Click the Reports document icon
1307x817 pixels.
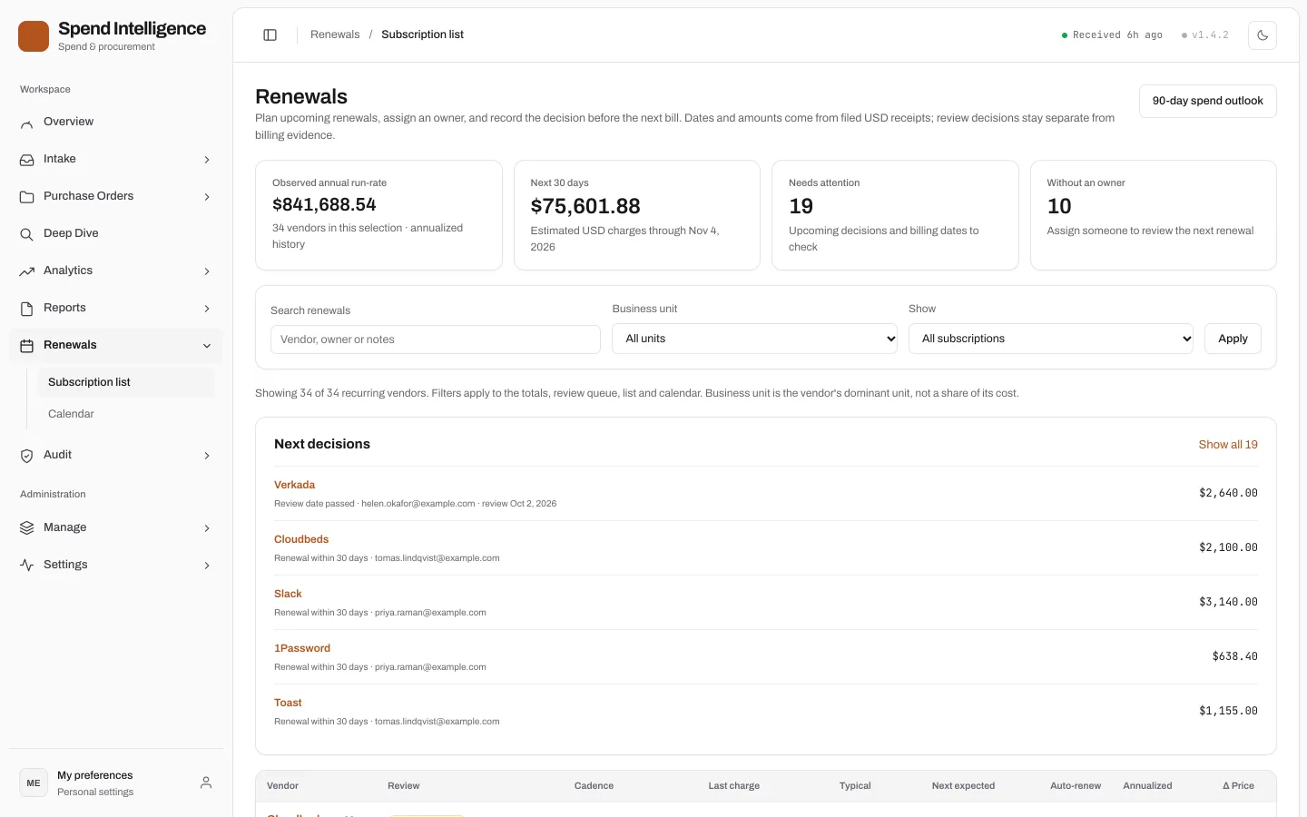coord(27,309)
